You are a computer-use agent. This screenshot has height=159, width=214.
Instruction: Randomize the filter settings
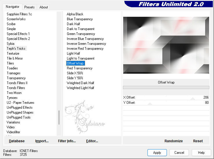(x=174, y=141)
